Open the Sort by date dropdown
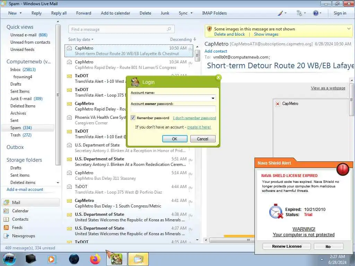 pyautogui.click(x=81, y=39)
